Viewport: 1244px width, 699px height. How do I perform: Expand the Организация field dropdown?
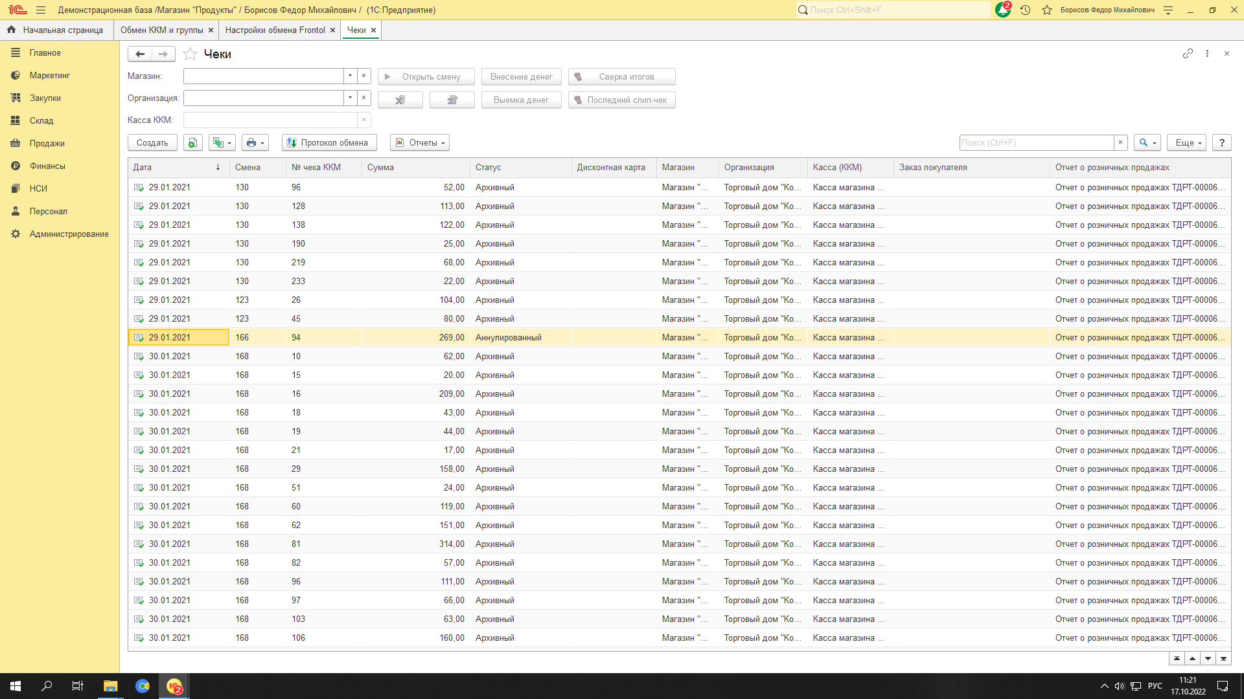[x=350, y=98]
